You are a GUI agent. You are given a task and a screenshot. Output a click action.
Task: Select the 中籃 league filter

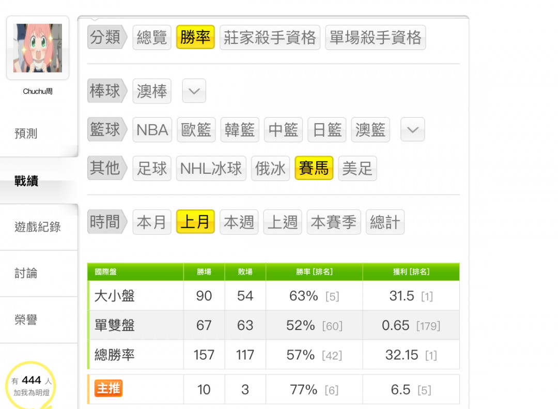pos(283,129)
